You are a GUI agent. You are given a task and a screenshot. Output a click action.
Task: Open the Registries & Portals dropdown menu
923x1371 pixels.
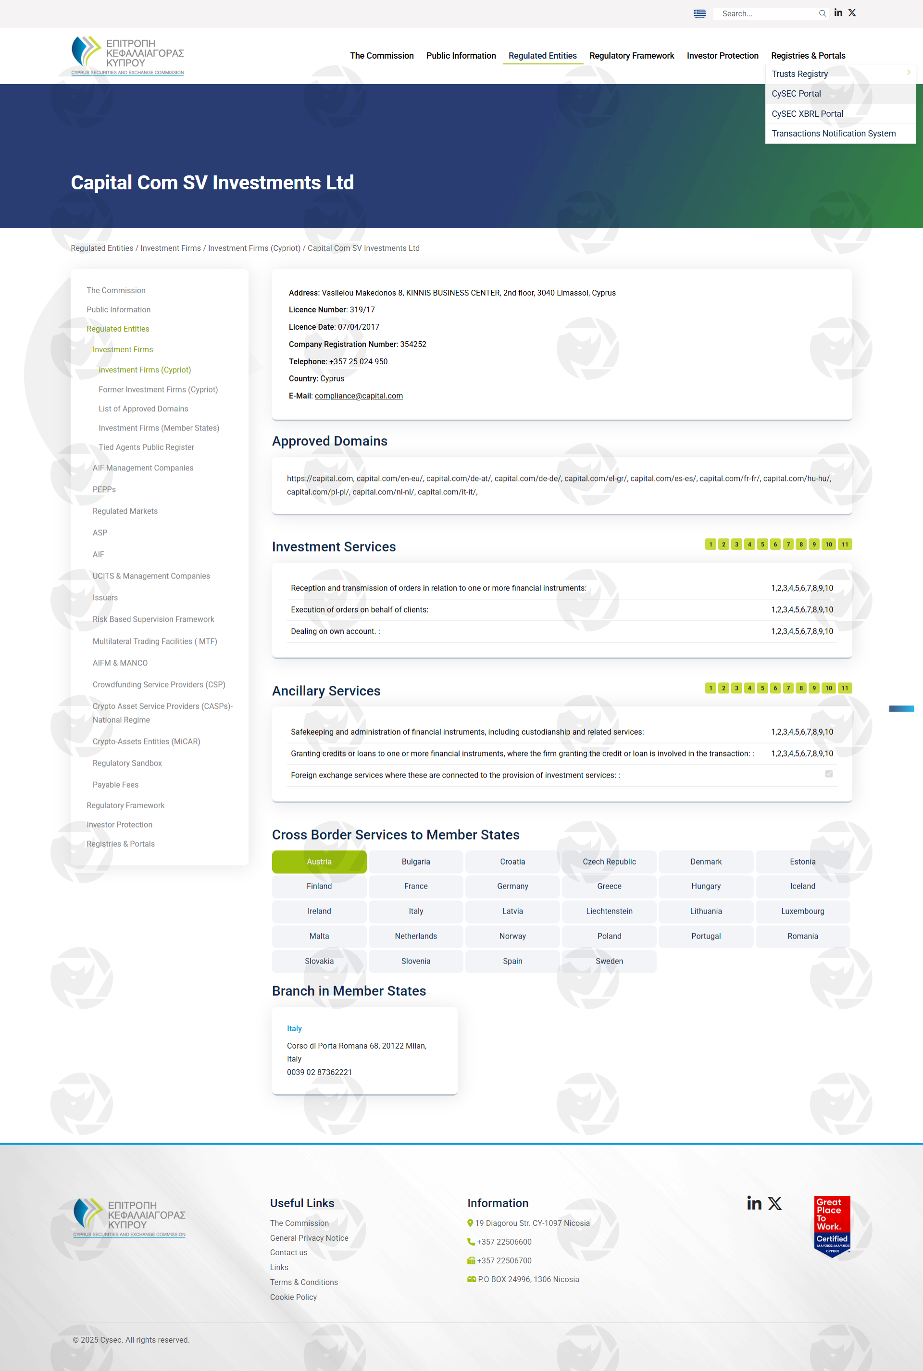(x=808, y=56)
